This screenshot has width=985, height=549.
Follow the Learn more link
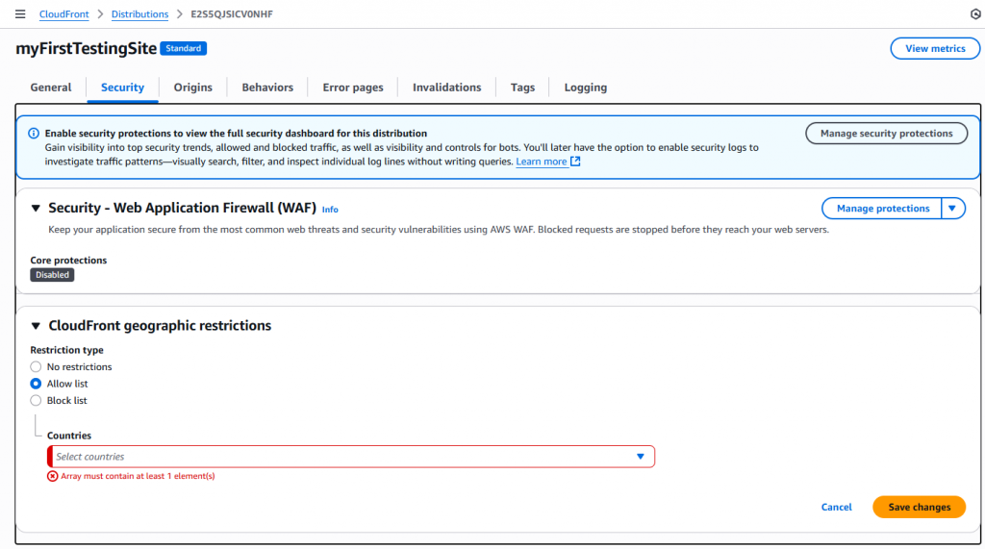coord(542,162)
